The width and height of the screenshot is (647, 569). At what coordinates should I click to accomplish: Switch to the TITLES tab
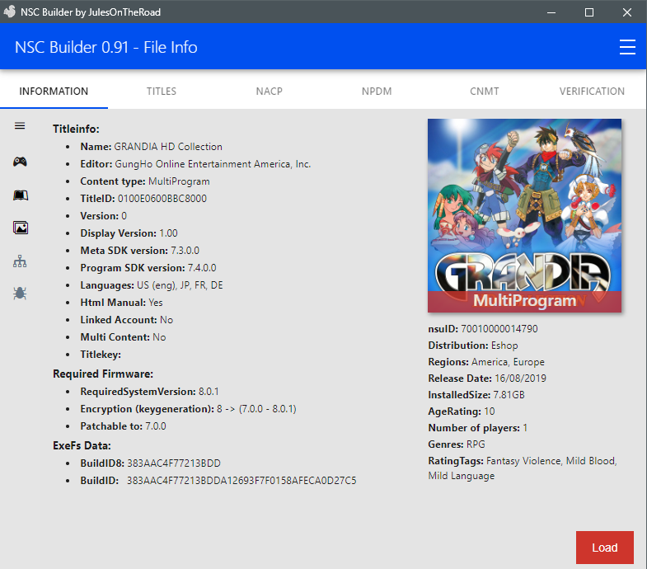[x=162, y=92]
